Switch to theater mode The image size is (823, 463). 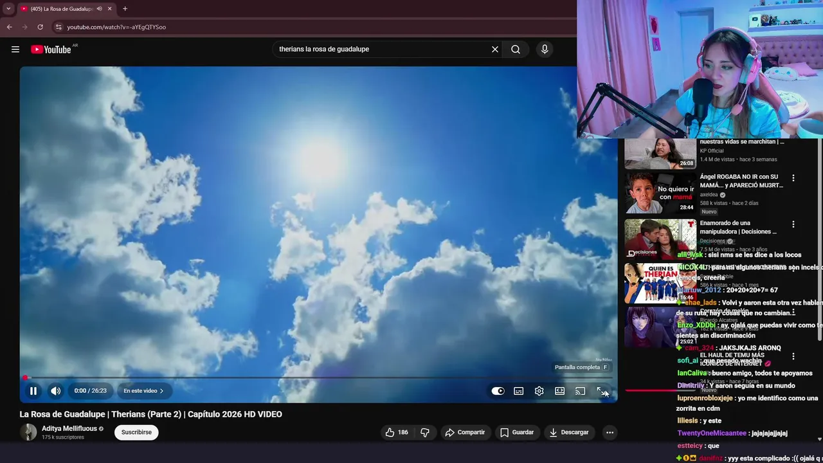tap(560, 391)
